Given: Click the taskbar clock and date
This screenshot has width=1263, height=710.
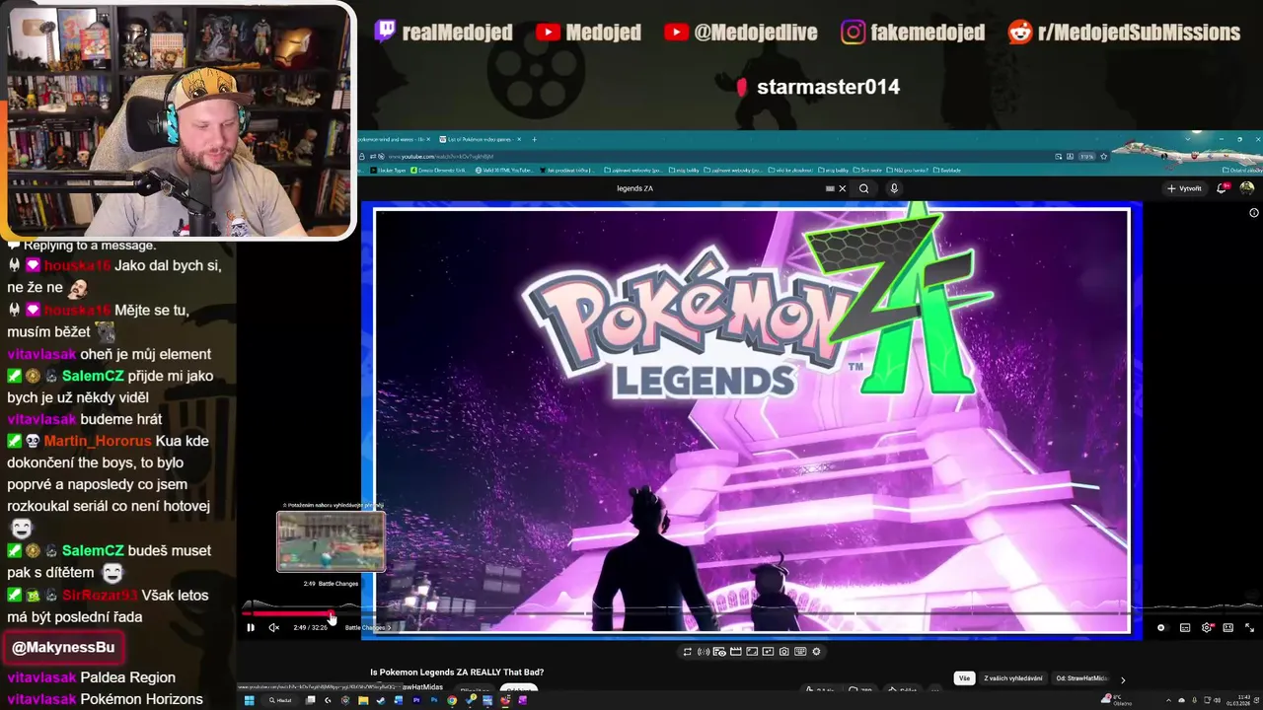Looking at the screenshot, I should pos(1239,700).
